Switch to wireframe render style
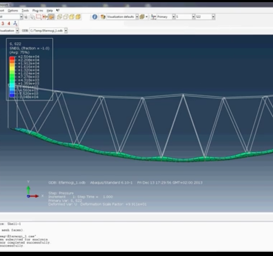 pyautogui.click(x=60, y=17)
